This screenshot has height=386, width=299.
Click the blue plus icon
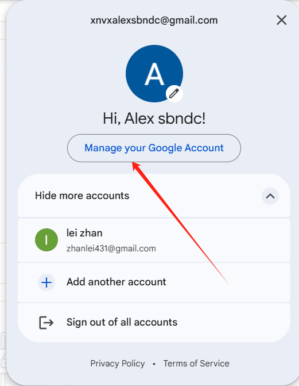pyautogui.click(x=46, y=282)
